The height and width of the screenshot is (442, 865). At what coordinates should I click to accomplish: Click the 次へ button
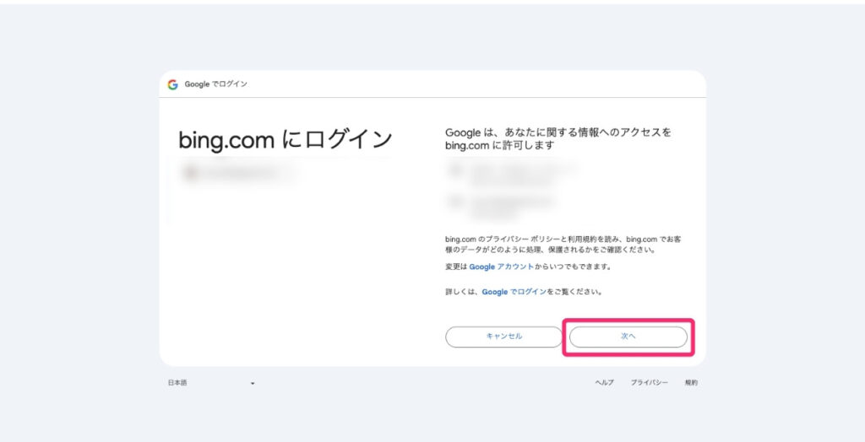click(628, 337)
